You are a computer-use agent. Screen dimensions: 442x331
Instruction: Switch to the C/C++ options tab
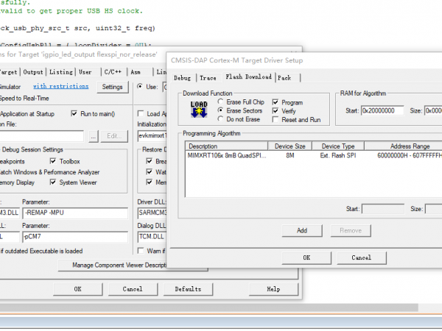(113, 72)
